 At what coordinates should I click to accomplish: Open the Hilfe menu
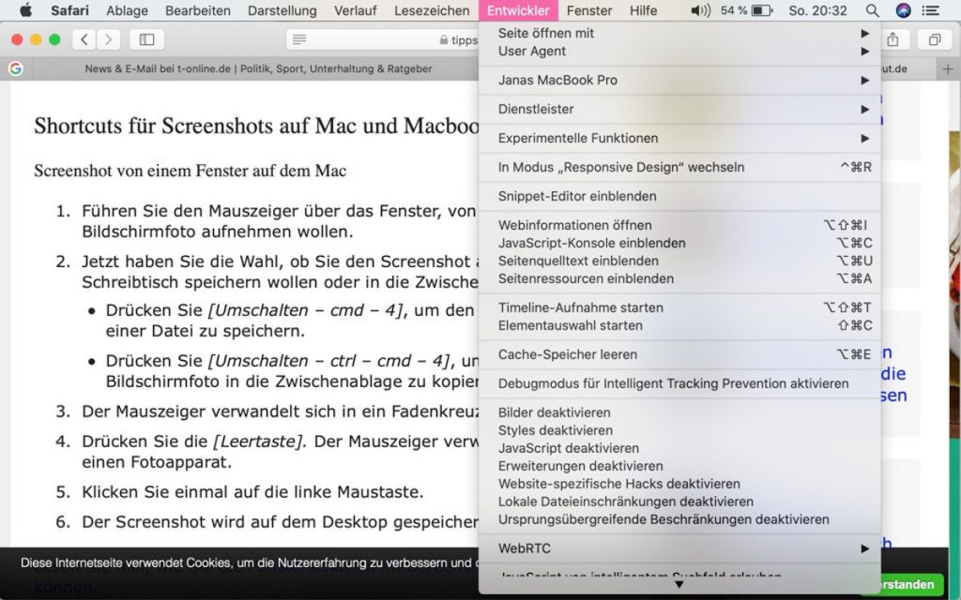point(644,10)
